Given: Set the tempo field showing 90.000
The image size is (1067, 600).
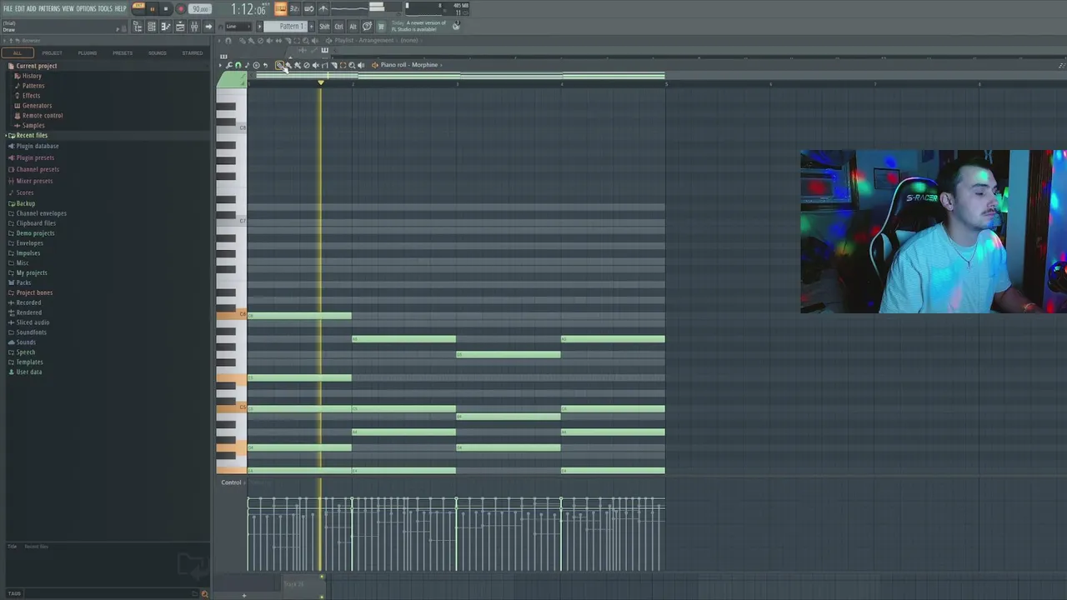Looking at the screenshot, I should pos(200,9).
